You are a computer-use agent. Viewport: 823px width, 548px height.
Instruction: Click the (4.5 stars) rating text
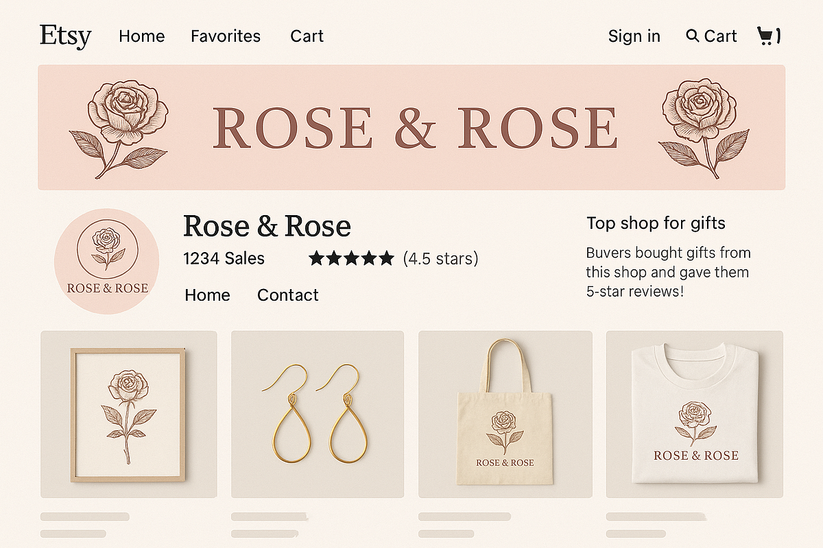(440, 259)
